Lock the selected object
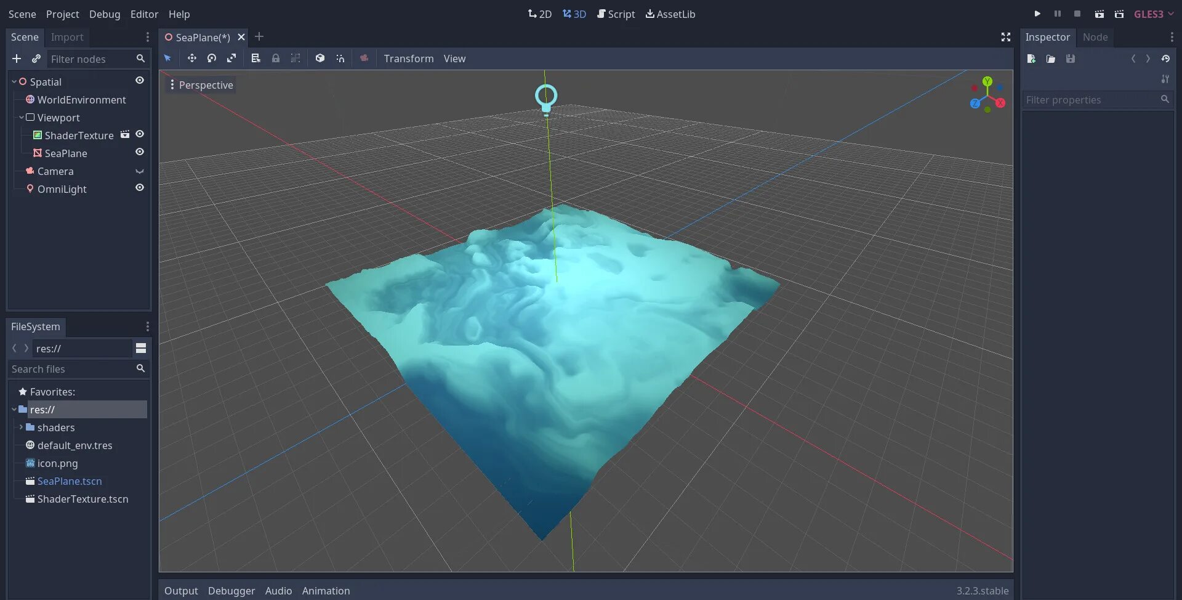Image resolution: width=1182 pixels, height=600 pixels. [x=276, y=58]
